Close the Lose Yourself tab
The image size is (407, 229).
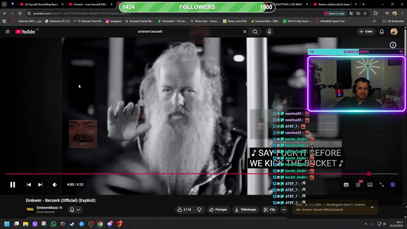pyautogui.click(x=112, y=4)
